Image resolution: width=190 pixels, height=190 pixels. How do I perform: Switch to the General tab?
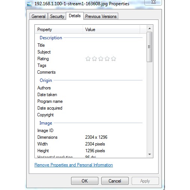(x=39, y=16)
